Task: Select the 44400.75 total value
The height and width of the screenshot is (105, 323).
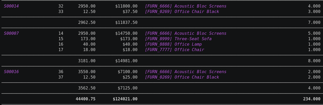Action: tap(86, 99)
